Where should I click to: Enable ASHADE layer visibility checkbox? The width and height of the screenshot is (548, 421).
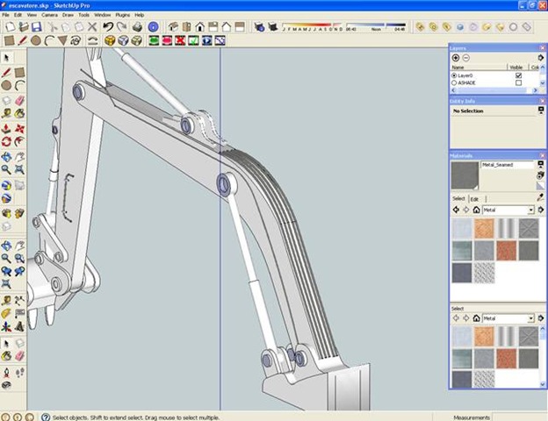(x=518, y=83)
